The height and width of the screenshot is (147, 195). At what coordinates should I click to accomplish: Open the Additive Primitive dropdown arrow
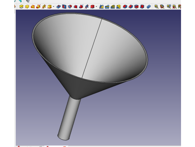(x=53, y=6)
